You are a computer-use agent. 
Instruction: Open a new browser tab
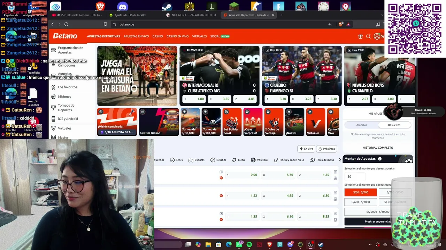tap(282, 15)
